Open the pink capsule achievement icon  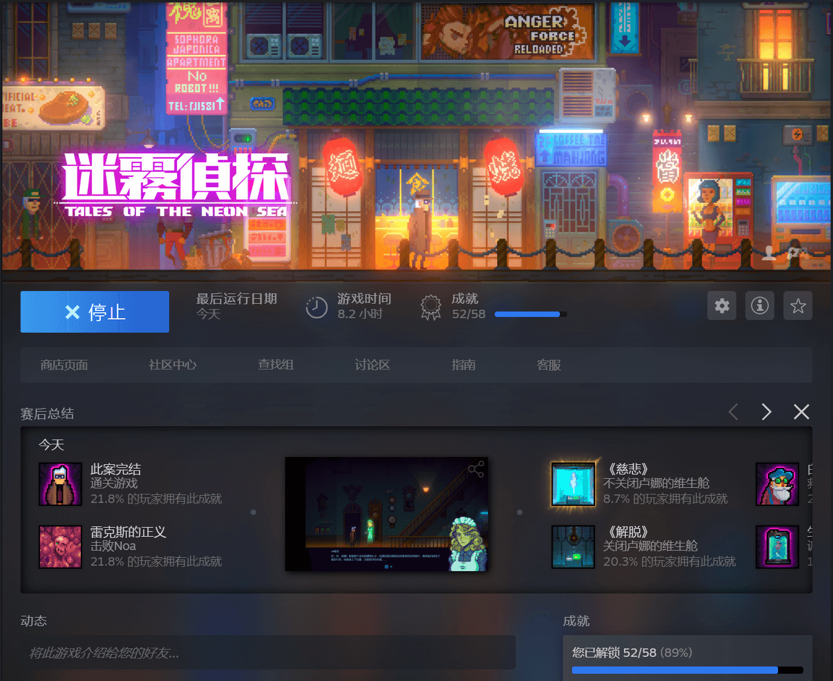[x=777, y=547]
